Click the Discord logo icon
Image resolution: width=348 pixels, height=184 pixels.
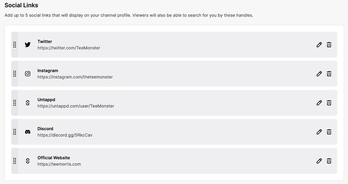[x=28, y=132]
